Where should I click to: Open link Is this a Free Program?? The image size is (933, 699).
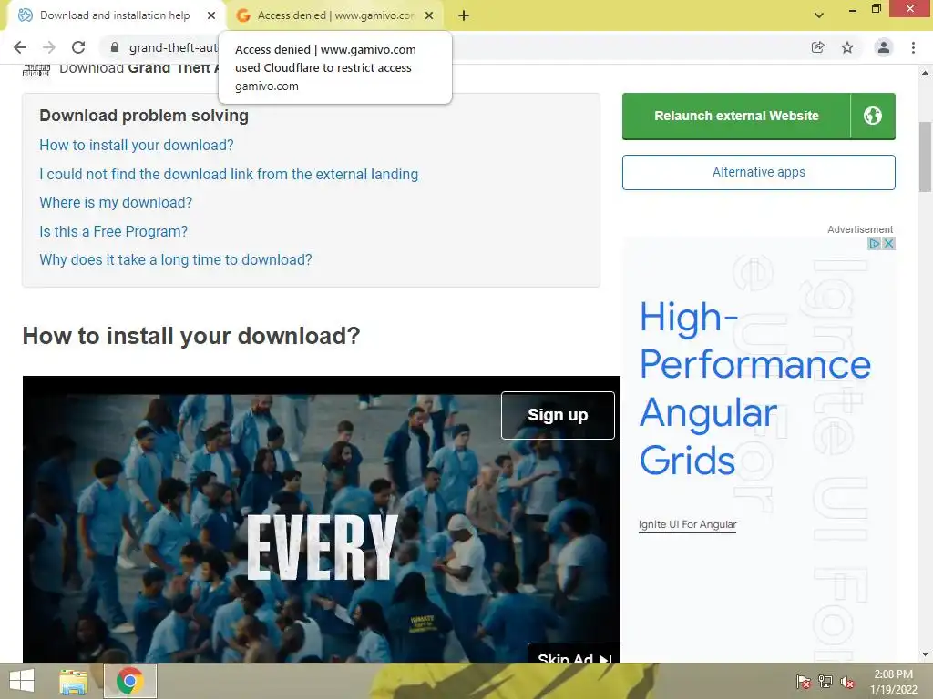click(x=113, y=231)
